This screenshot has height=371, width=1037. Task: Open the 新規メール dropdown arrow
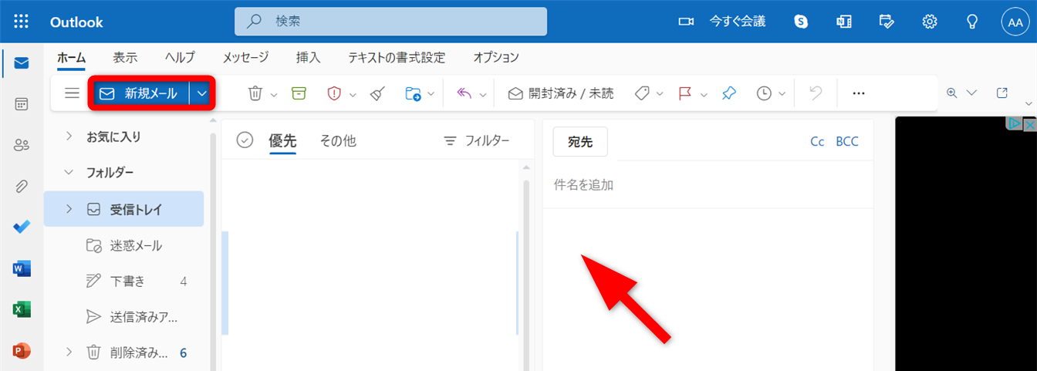(x=202, y=93)
